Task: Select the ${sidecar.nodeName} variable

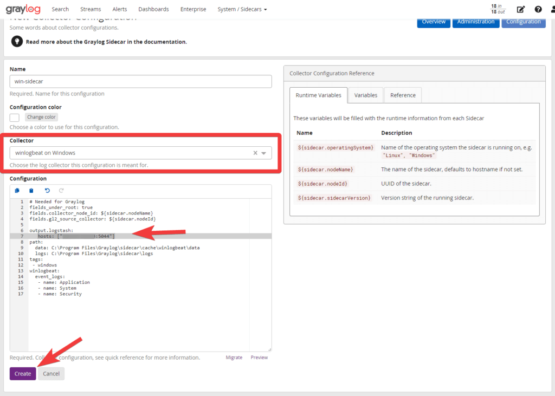Action: 325,170
